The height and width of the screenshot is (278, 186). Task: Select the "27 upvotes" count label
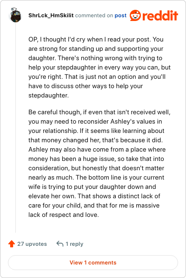click(32, 244)
